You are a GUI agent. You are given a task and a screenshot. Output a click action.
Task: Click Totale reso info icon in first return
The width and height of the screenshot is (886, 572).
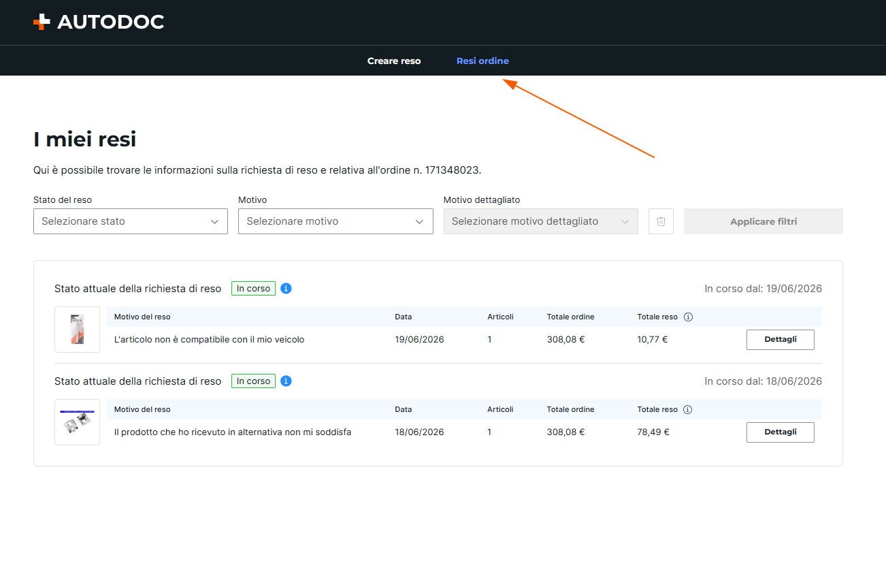(688, 317)
